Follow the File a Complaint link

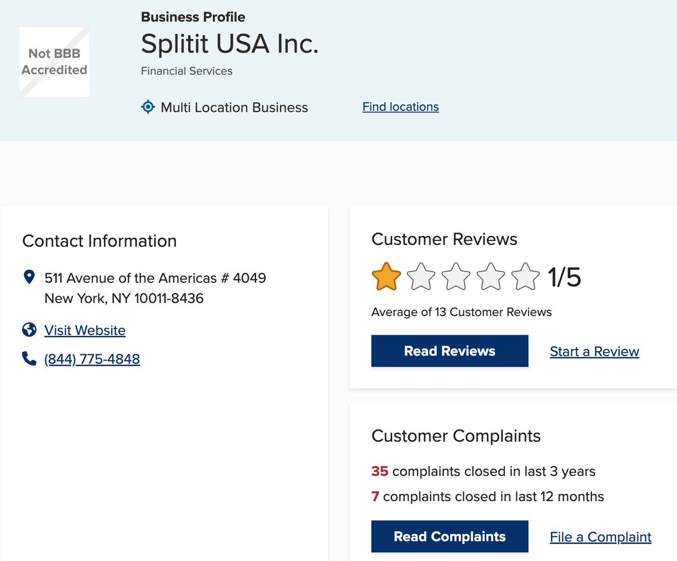pos(601,537)
